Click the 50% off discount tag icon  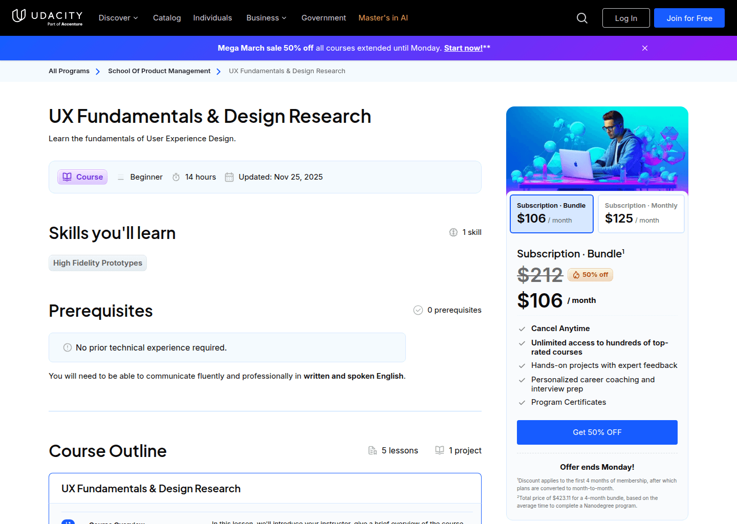575,275
